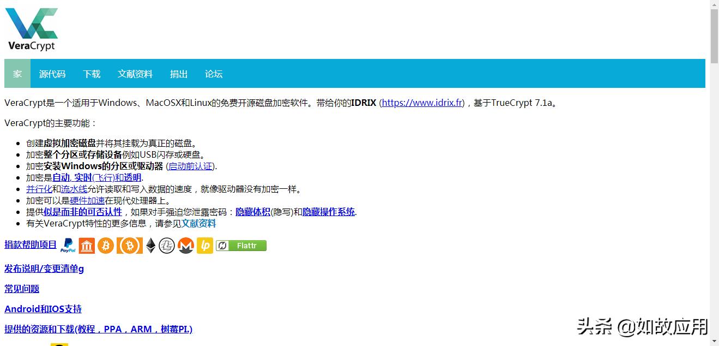Select the bank transfer donation icon
719x346 pixels.
[x=86, y=246]
